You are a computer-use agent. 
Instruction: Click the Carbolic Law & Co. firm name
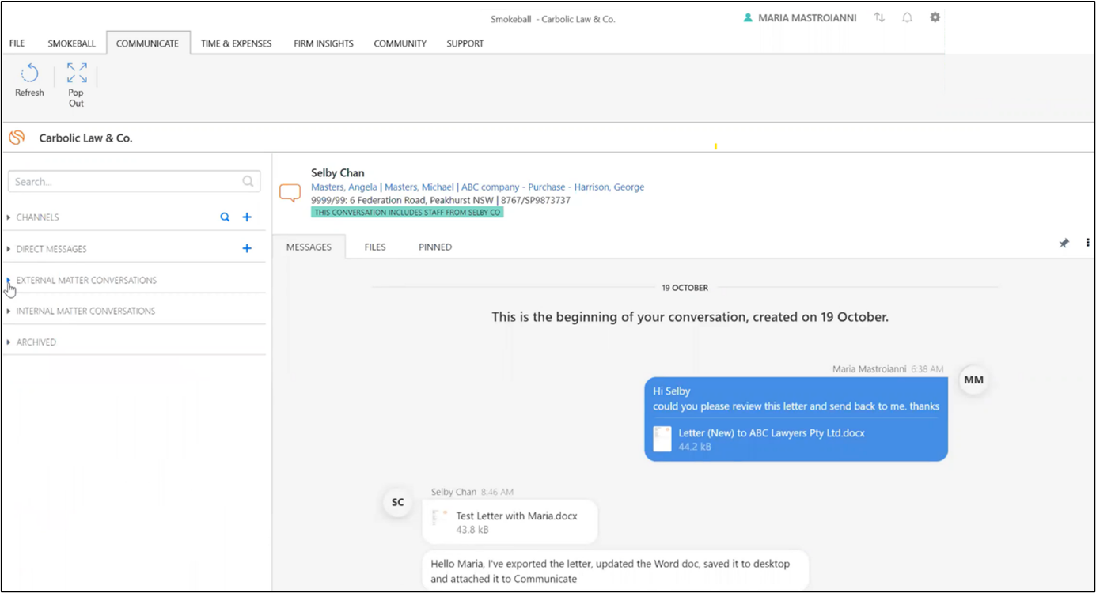click(x=86, y=138)
